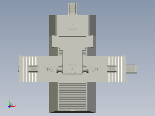Viewport: 155px width, 116px height.
Task: Select the ribbed bellows cover at bottom of model
Action: click(72, 96)
